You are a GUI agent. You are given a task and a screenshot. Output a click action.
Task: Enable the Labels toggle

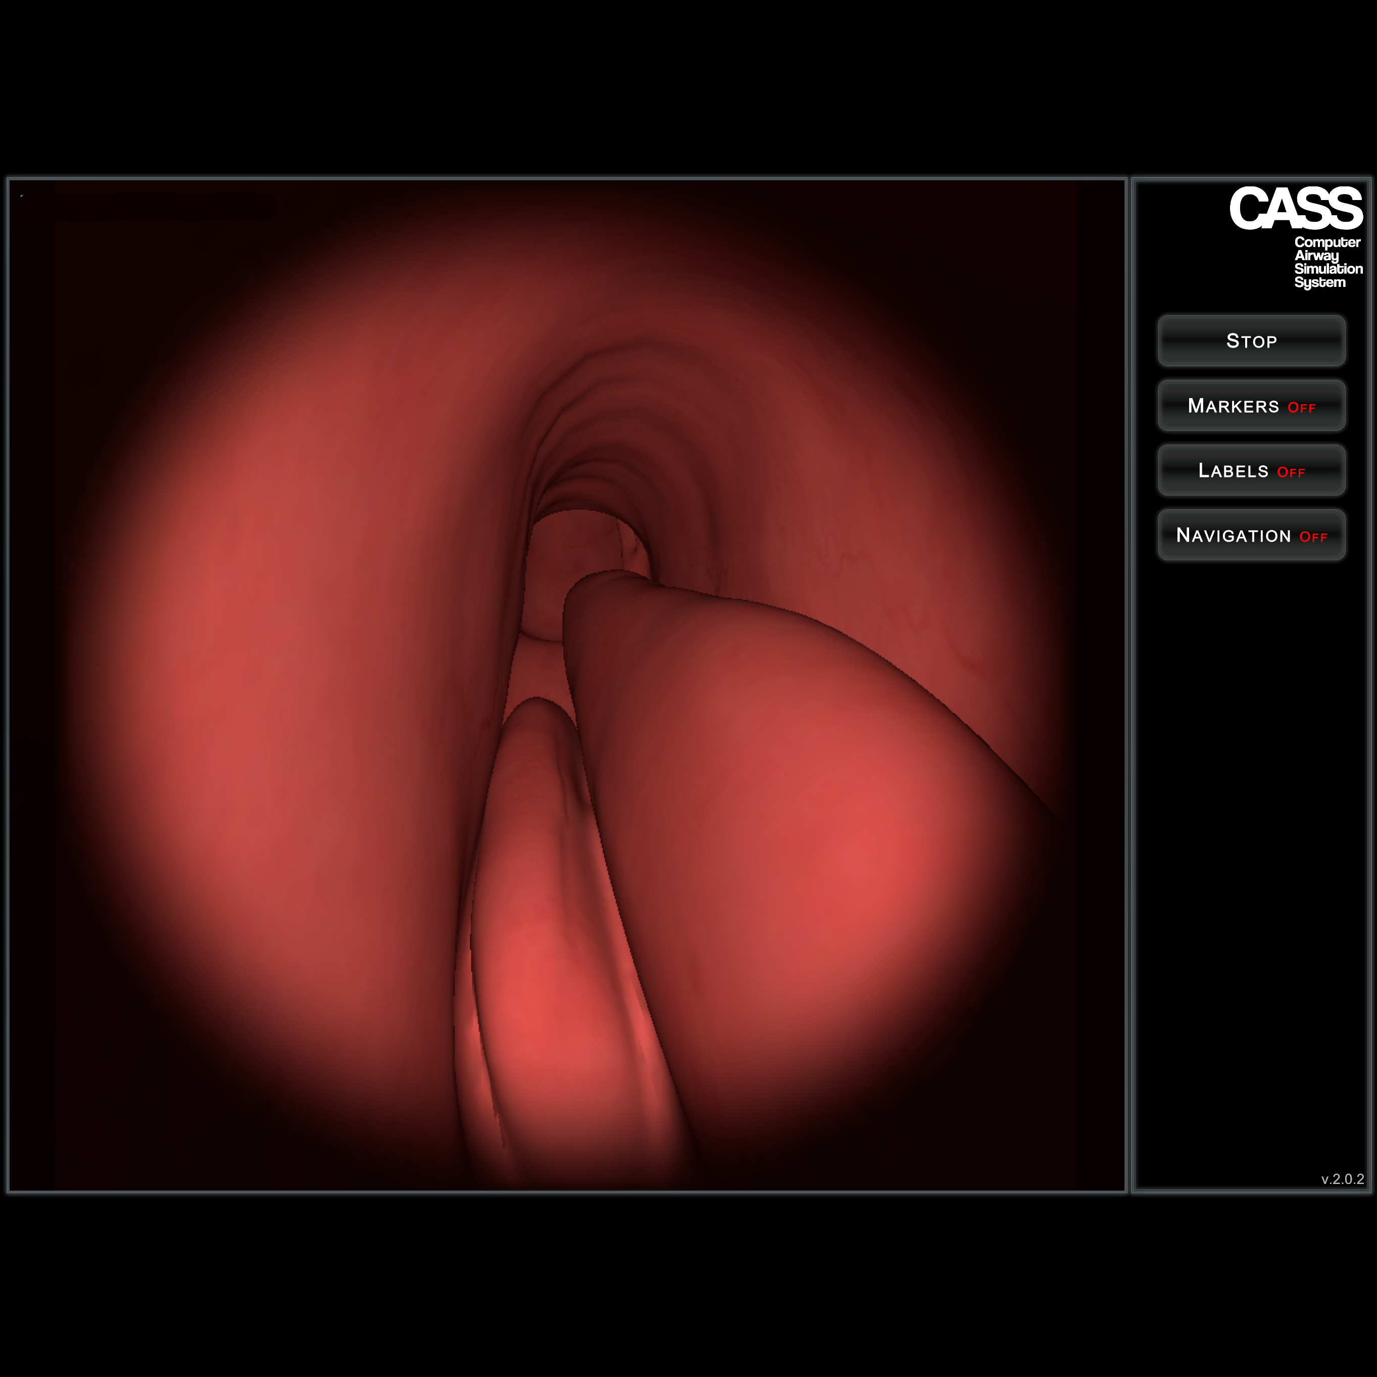(1251, 470)
